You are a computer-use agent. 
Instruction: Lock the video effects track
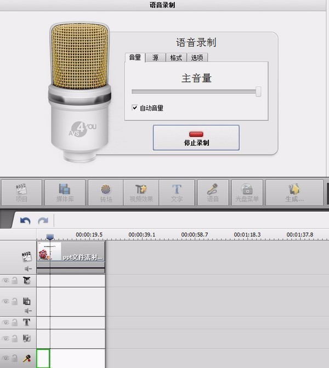click(14, 280)
